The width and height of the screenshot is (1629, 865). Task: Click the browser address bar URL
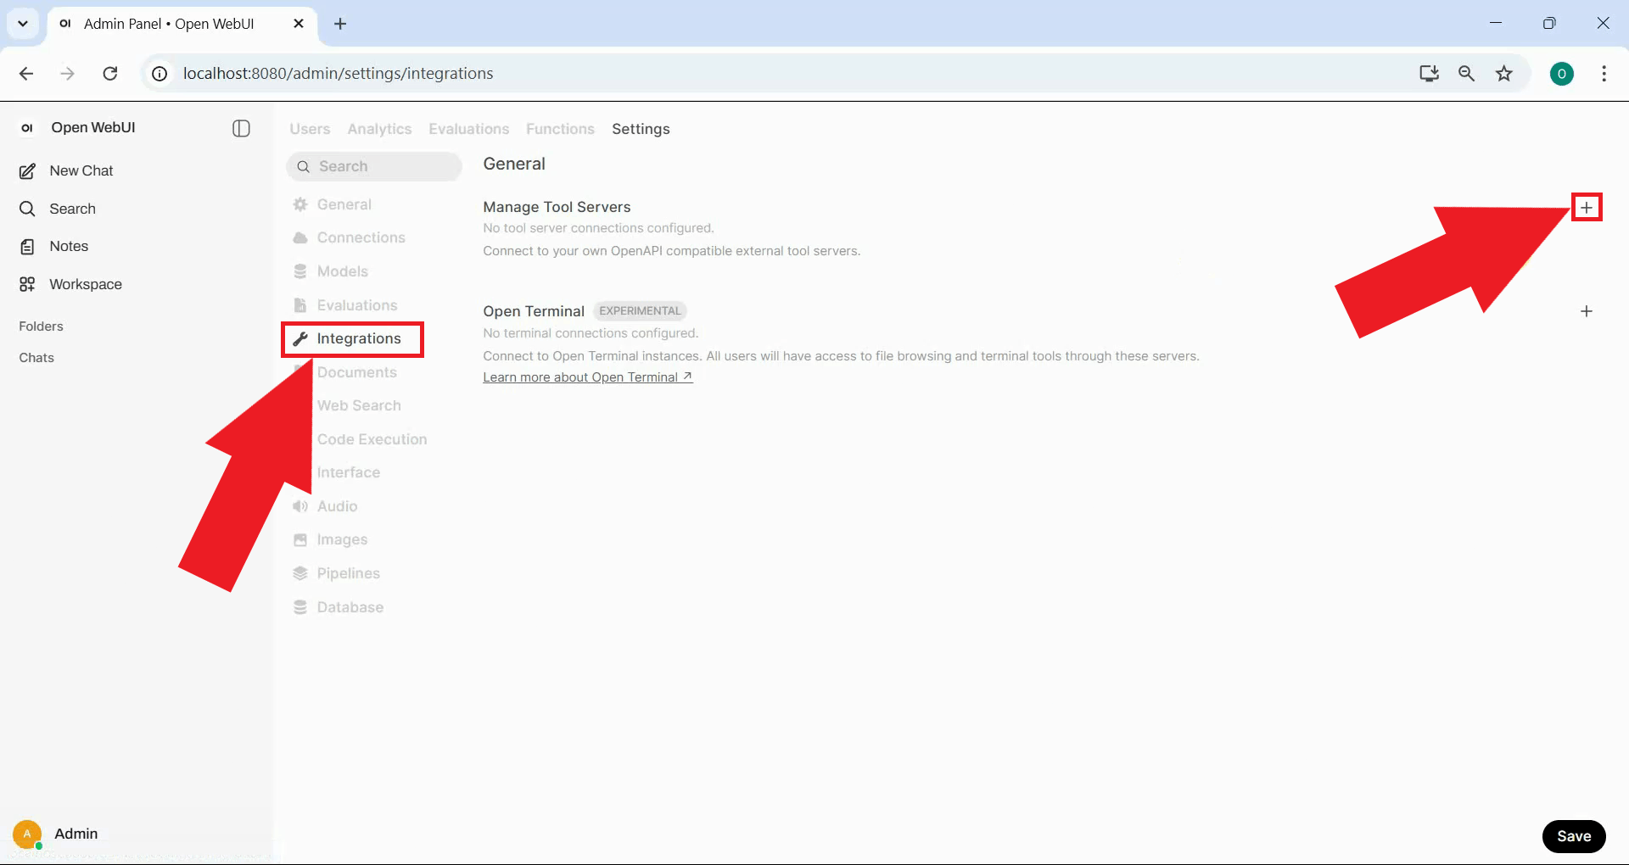coord(338,74)
